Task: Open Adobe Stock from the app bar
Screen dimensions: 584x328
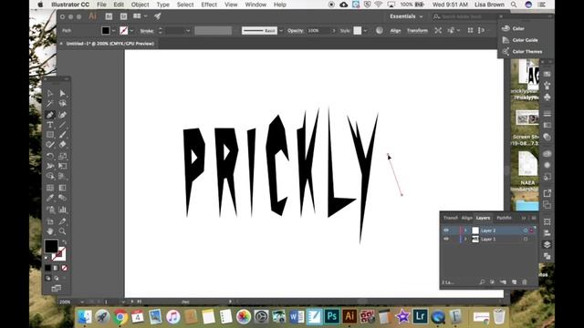Action: (123, 16)
